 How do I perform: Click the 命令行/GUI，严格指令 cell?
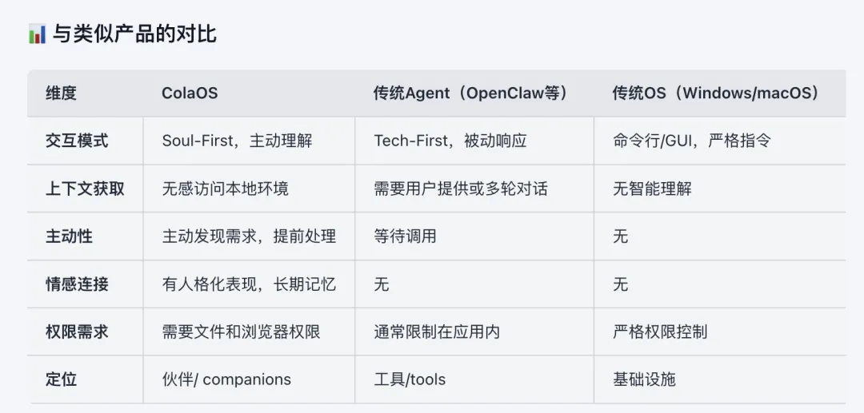pos(692,141)
